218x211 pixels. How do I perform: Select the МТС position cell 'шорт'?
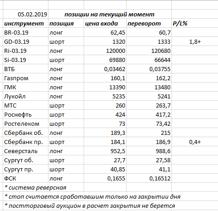tap(66, 105)
